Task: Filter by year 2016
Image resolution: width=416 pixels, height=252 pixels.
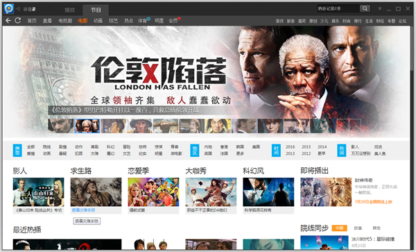Action: [x=291, y=147]
